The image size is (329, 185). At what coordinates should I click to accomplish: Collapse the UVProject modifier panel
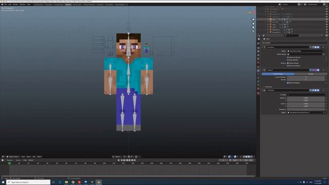(x=262, y=90)
